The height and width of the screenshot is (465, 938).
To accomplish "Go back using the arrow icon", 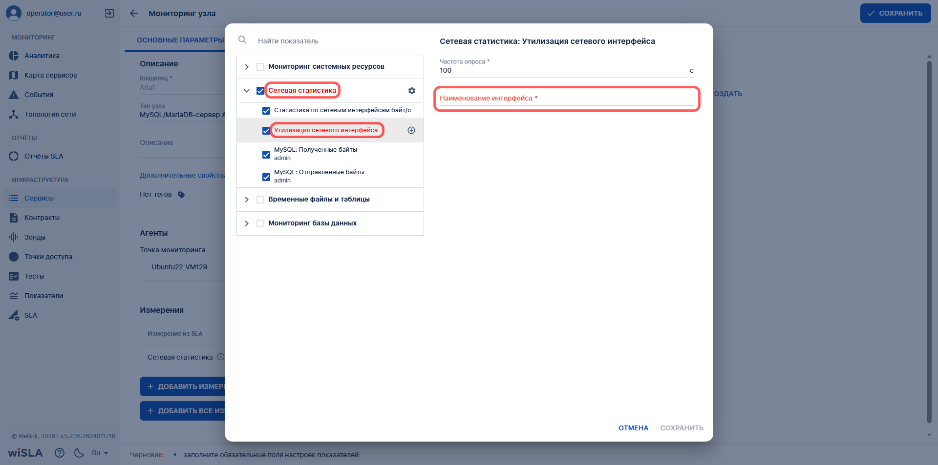I will coord(134,13).
